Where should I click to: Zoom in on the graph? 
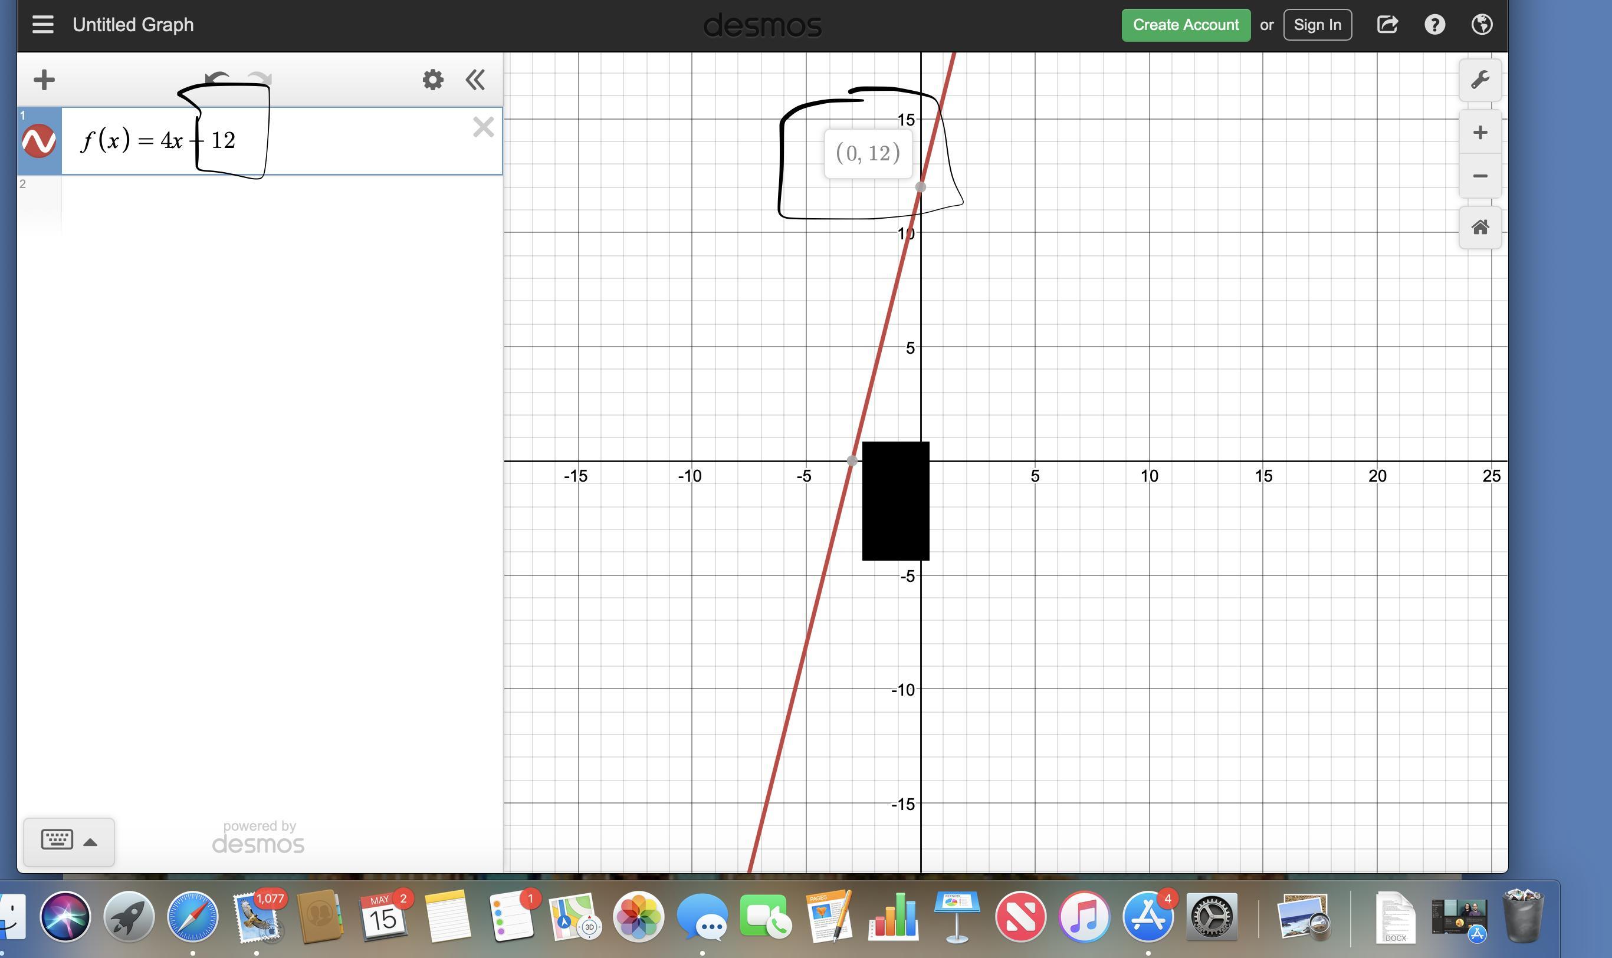1480,132
